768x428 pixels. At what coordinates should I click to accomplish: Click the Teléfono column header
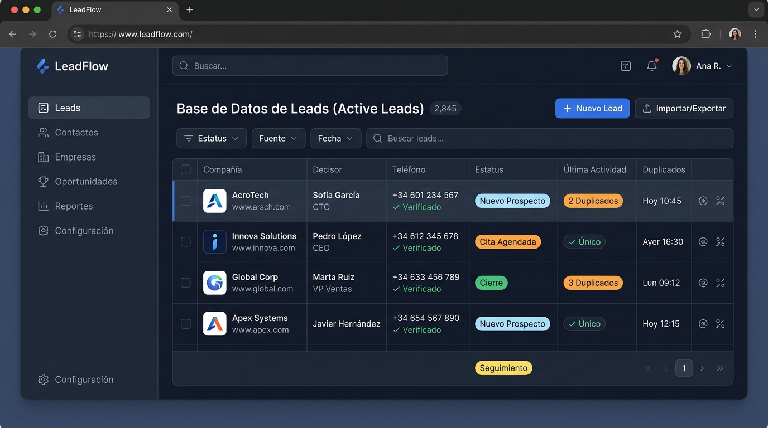pyautogui.click(x=409, y=169)
